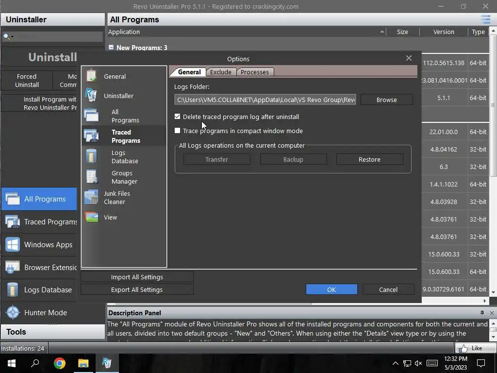Open Groups Manager options icon
This screenshot has height=373, width=497.
tap(91, 177)
